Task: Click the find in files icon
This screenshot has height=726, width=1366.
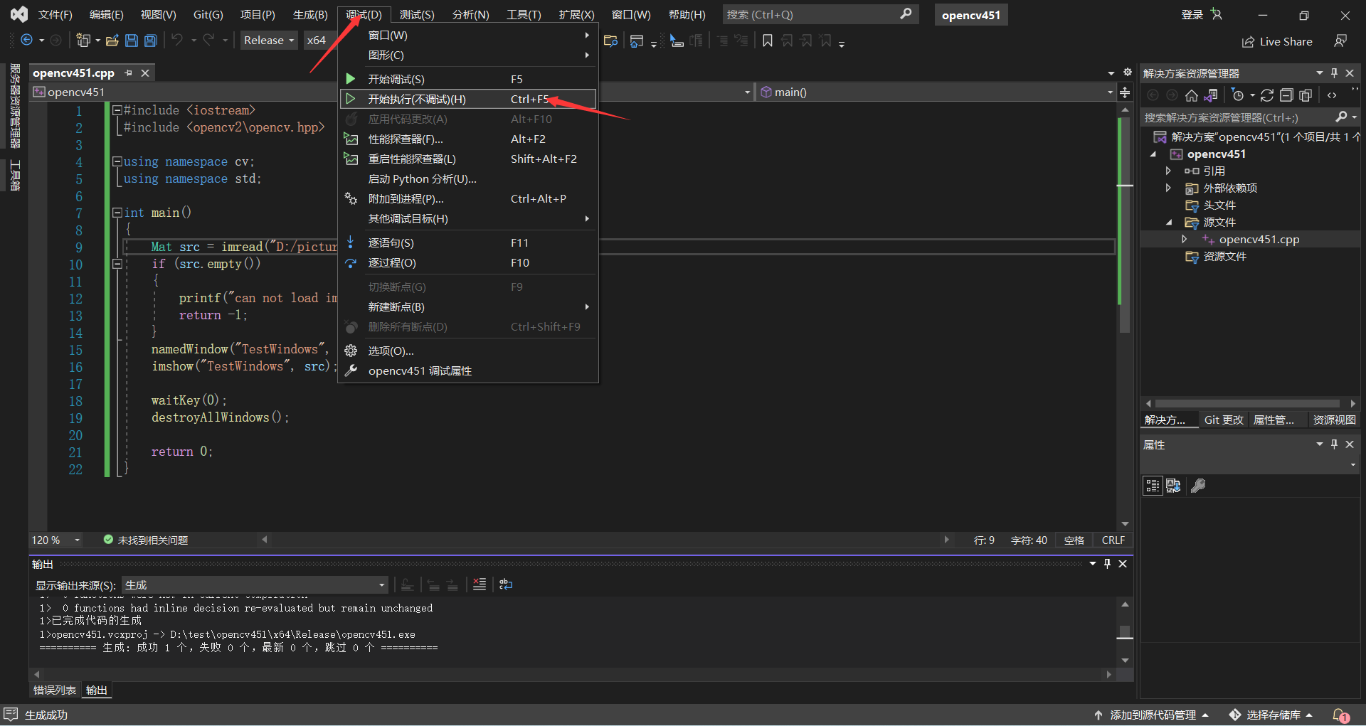Action: [x=610, y=41]
